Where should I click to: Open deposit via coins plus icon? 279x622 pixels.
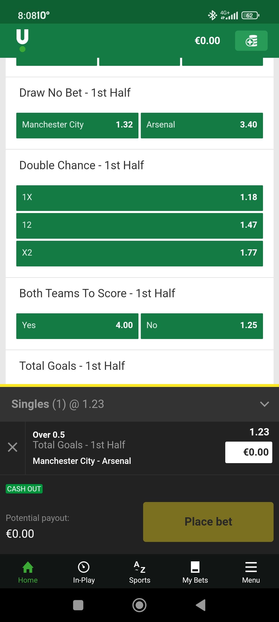251,41
